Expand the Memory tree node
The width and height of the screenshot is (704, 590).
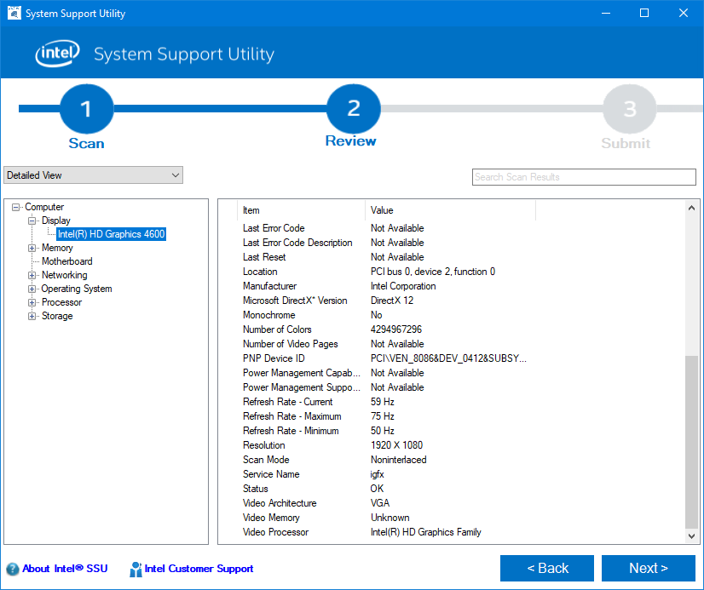[32, 248]
